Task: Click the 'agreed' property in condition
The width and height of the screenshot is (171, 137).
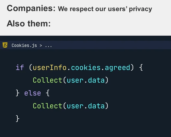Action: [x=118, y=68]
